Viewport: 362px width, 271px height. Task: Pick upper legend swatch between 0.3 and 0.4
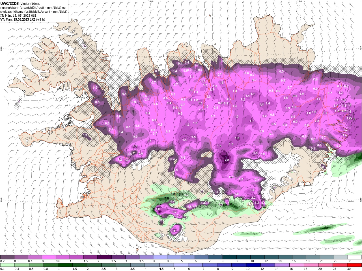[x=21, y=257]
